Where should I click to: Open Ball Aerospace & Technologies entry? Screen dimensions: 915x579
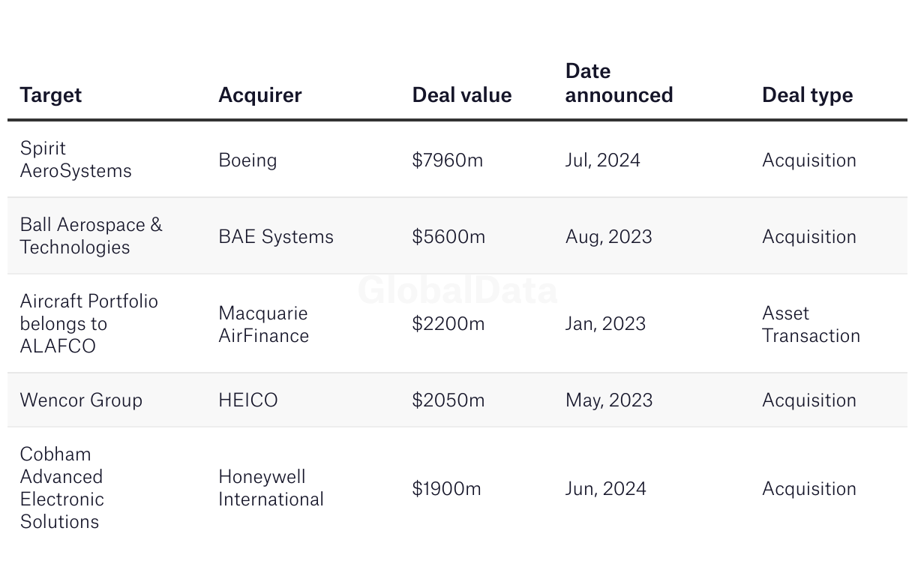pos(91,236)
